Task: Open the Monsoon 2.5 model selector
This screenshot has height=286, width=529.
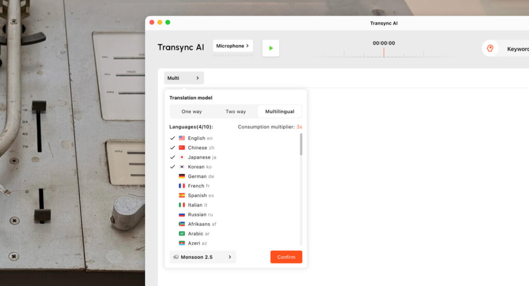Action: click(x=203, y=257)
